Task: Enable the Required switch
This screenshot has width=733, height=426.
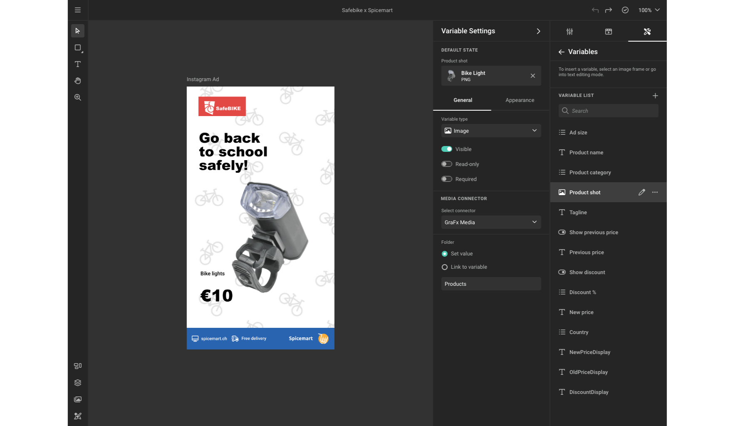Action: pyautogui.click(x=447, y=179)
